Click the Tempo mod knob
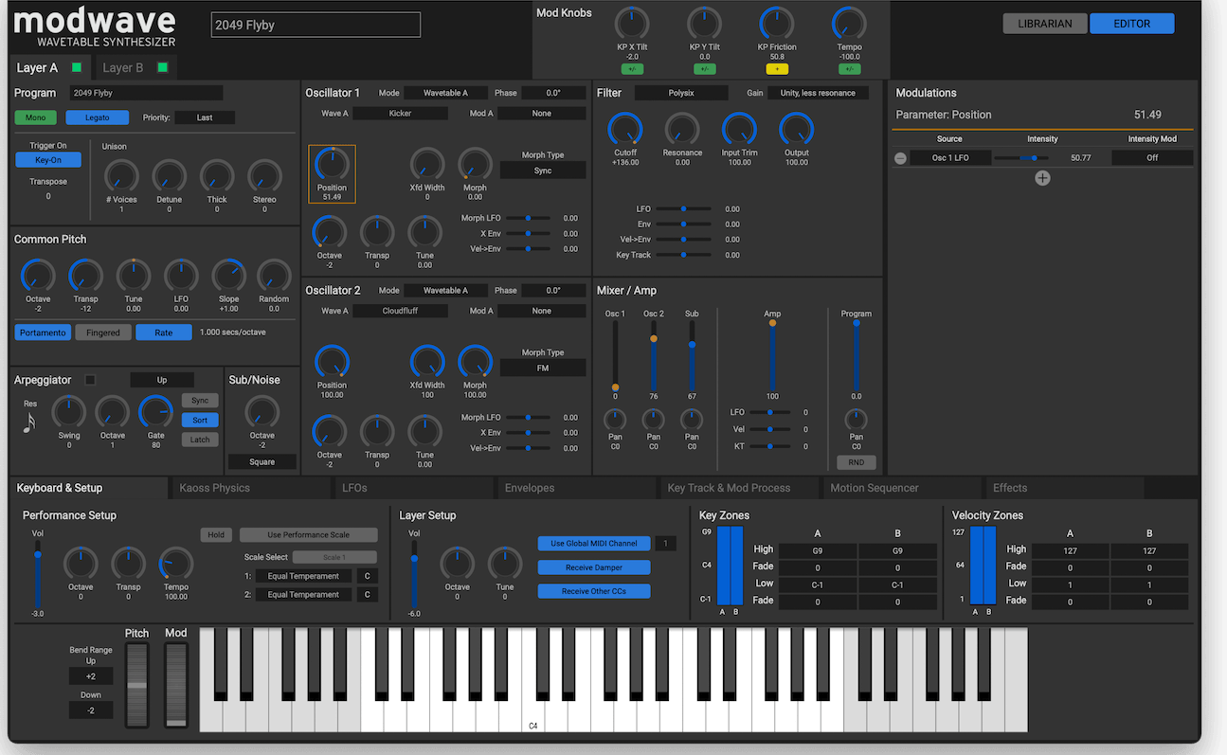 click(849, 24)
